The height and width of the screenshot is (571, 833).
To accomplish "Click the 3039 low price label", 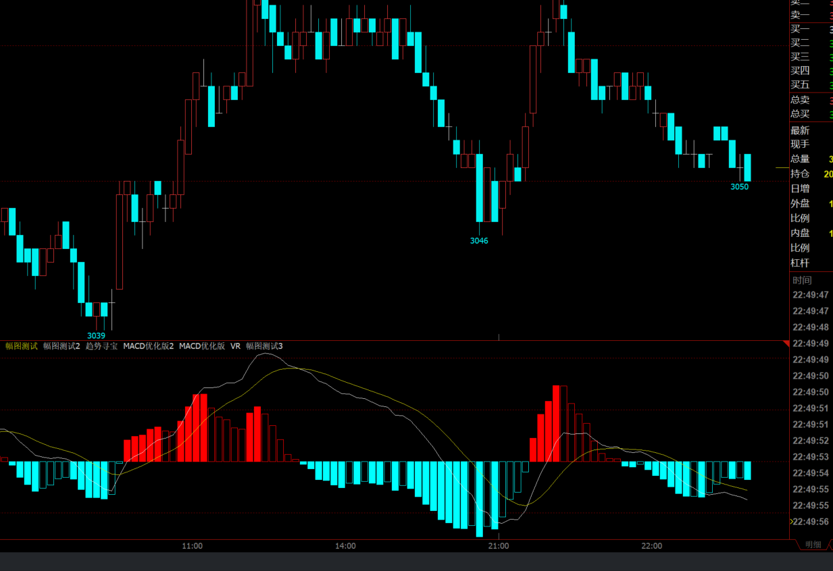I will coord(96,335).
